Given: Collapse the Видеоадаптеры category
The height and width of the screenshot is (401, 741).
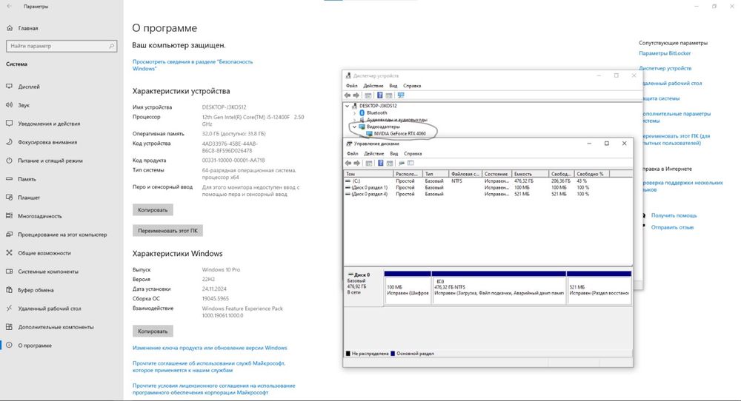Looking at the screenshot, I should (x=354, y=127).
